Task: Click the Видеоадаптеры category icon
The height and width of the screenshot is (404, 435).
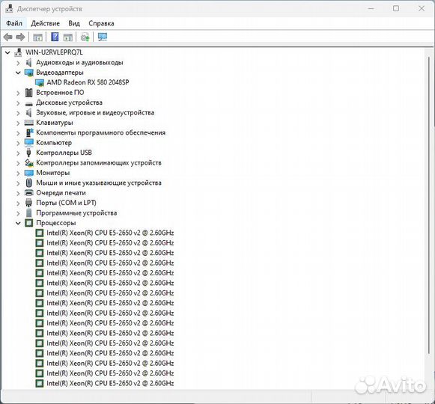Action: coord(29,73)
